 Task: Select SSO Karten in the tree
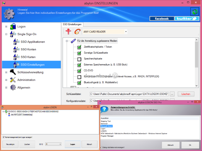point(28,57)
